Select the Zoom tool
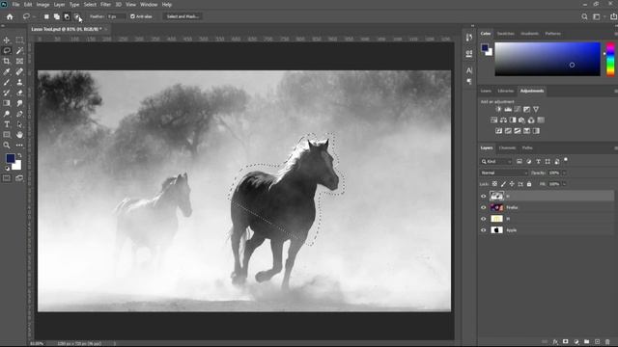618x347 pixels. coord(7,146)
